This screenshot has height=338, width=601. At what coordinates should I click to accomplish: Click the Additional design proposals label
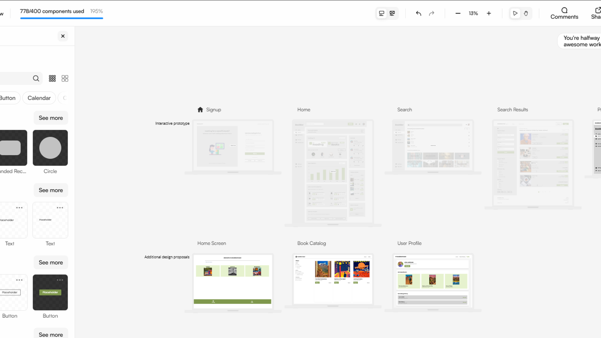pyautogui.click(x=167, y=257)
